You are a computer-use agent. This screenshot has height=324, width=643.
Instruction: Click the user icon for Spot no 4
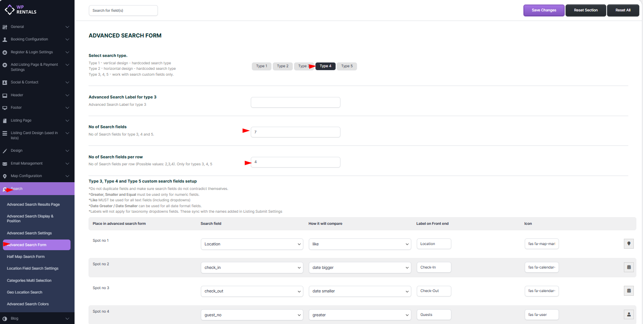pyautogui.click(x=629, y=314)
